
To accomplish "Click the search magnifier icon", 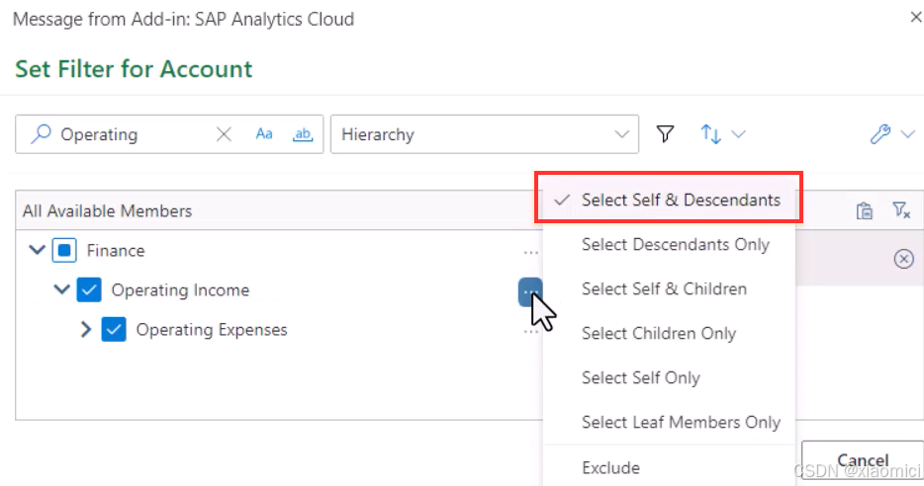I will [41, 134].
